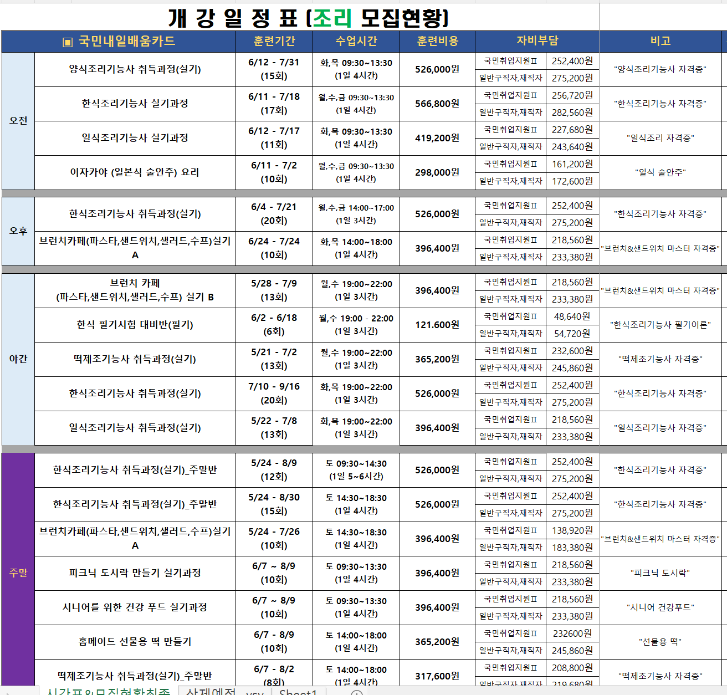
Task: Click the square icon before 국민내일배움카드
Action: pos(68,42)
